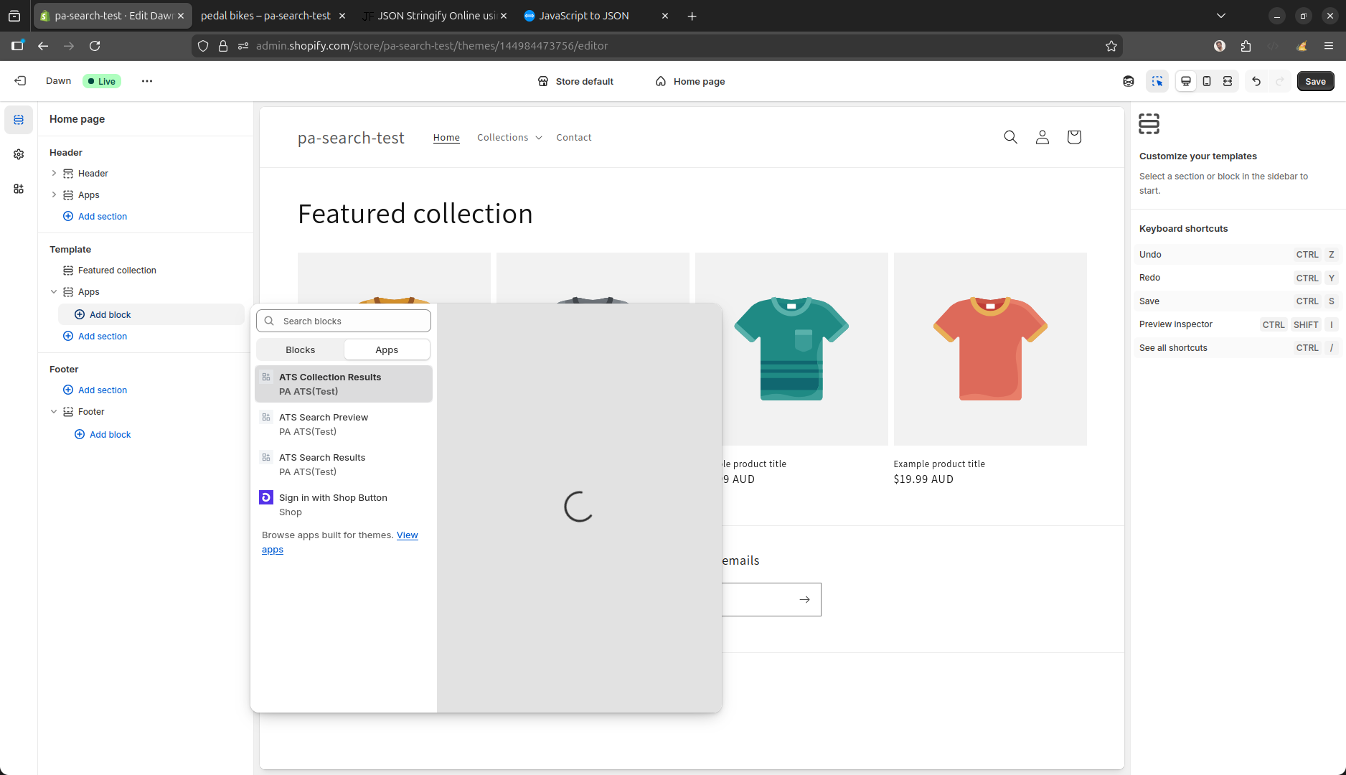Click the Search blocks input field
The width and height of the screenshot is (1346, 775).
[343, 321]
